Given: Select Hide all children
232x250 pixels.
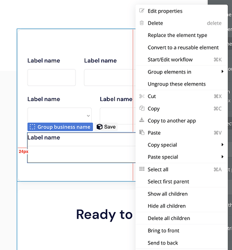Looking at the screenshot, I should 167,206.
